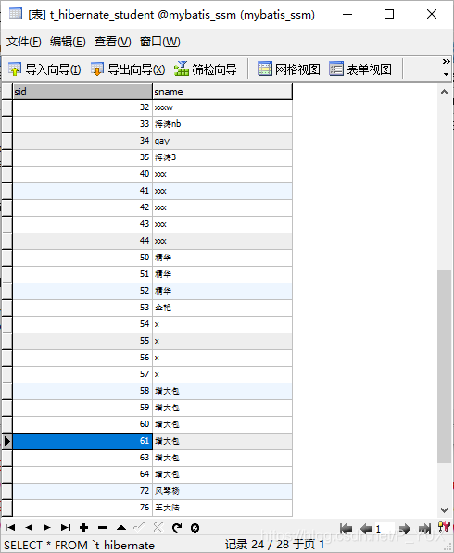The height and width of the screenshot is (553, 454).
Task: Click scrollbar up arrow
Action: click(x=444, y=92)
